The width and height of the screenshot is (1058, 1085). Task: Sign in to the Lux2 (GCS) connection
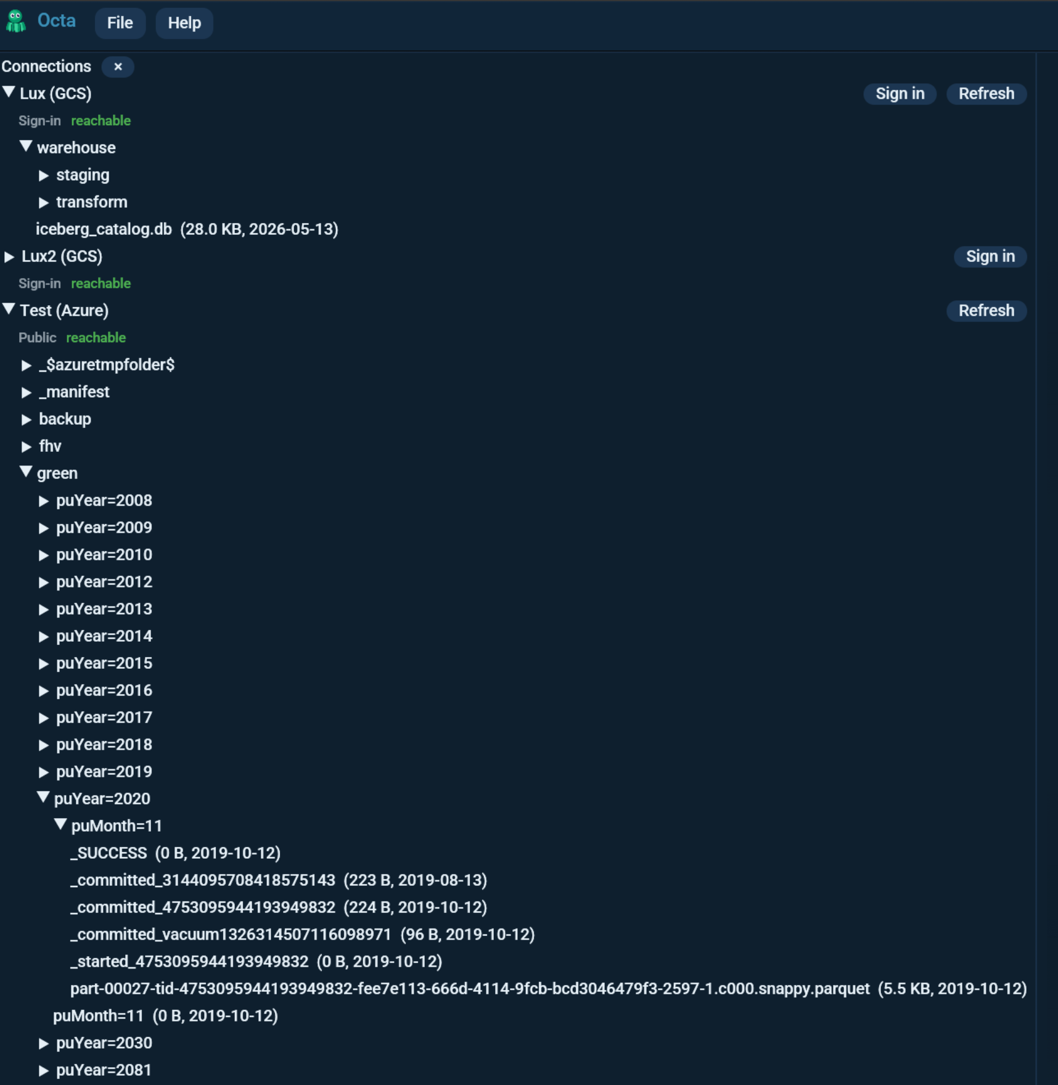coord(990,256)
